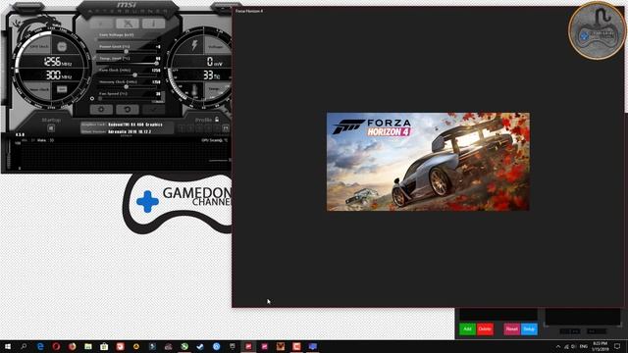Screen dimensions: 628x353
Task: Select profile slot 1 in Afterburner
Action: pos(182,128)
